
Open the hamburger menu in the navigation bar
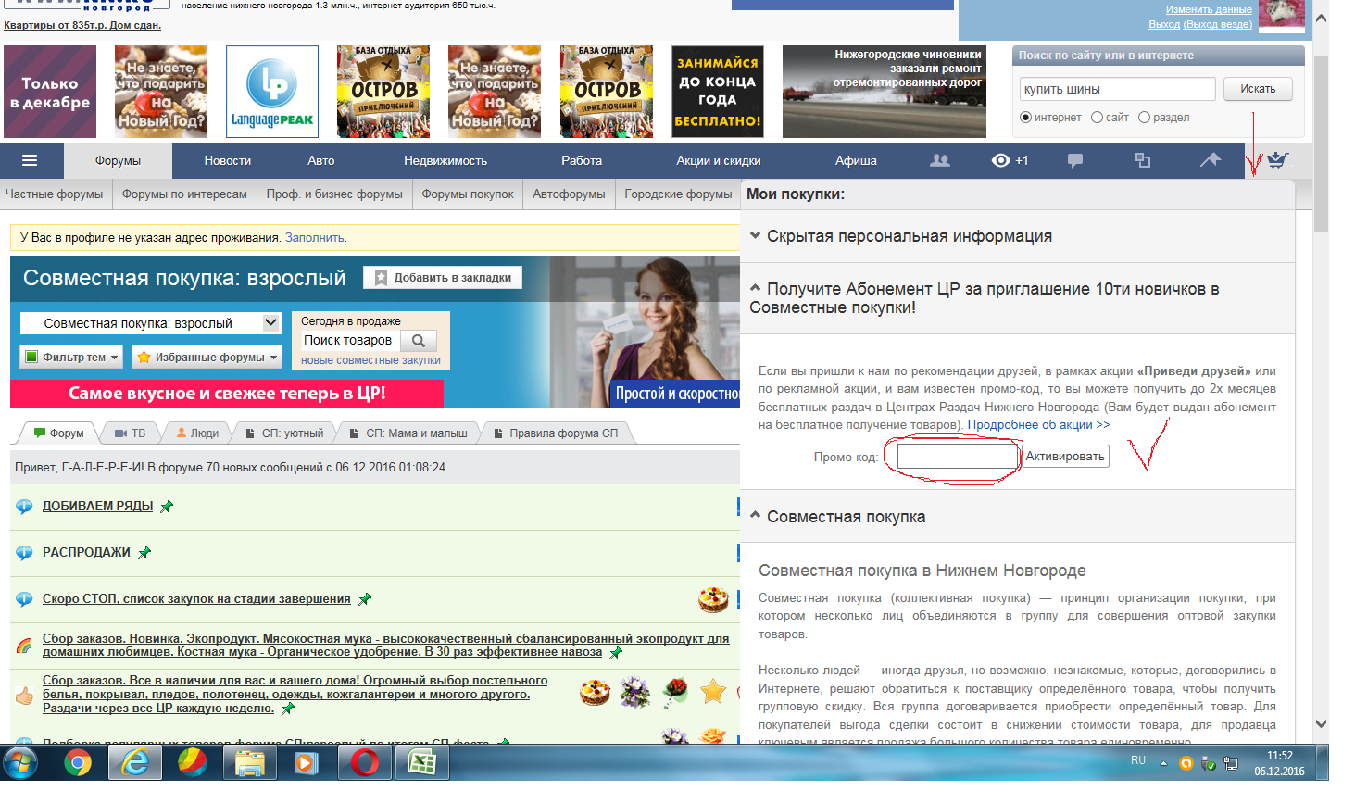tap(30, 161)
